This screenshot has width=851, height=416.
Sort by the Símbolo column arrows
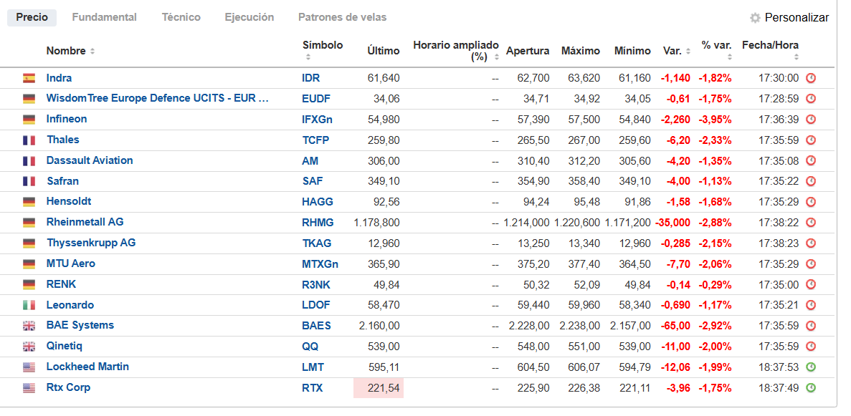click(308, 57)
